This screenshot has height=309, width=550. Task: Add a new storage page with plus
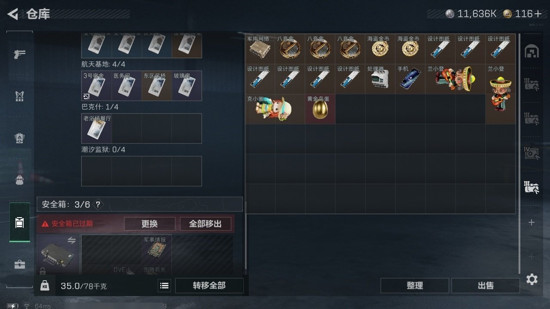[x=532, y=222]
